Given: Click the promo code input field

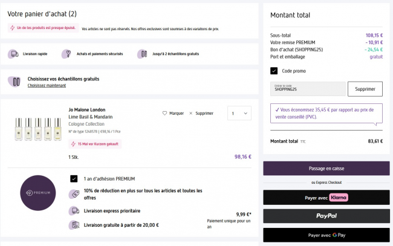Looking at the screenshot, I should [x=307, y=89].
